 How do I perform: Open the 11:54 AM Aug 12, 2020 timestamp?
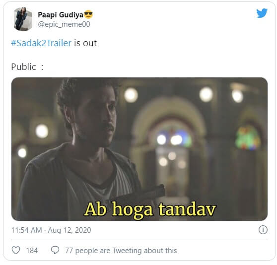(51, 230)
